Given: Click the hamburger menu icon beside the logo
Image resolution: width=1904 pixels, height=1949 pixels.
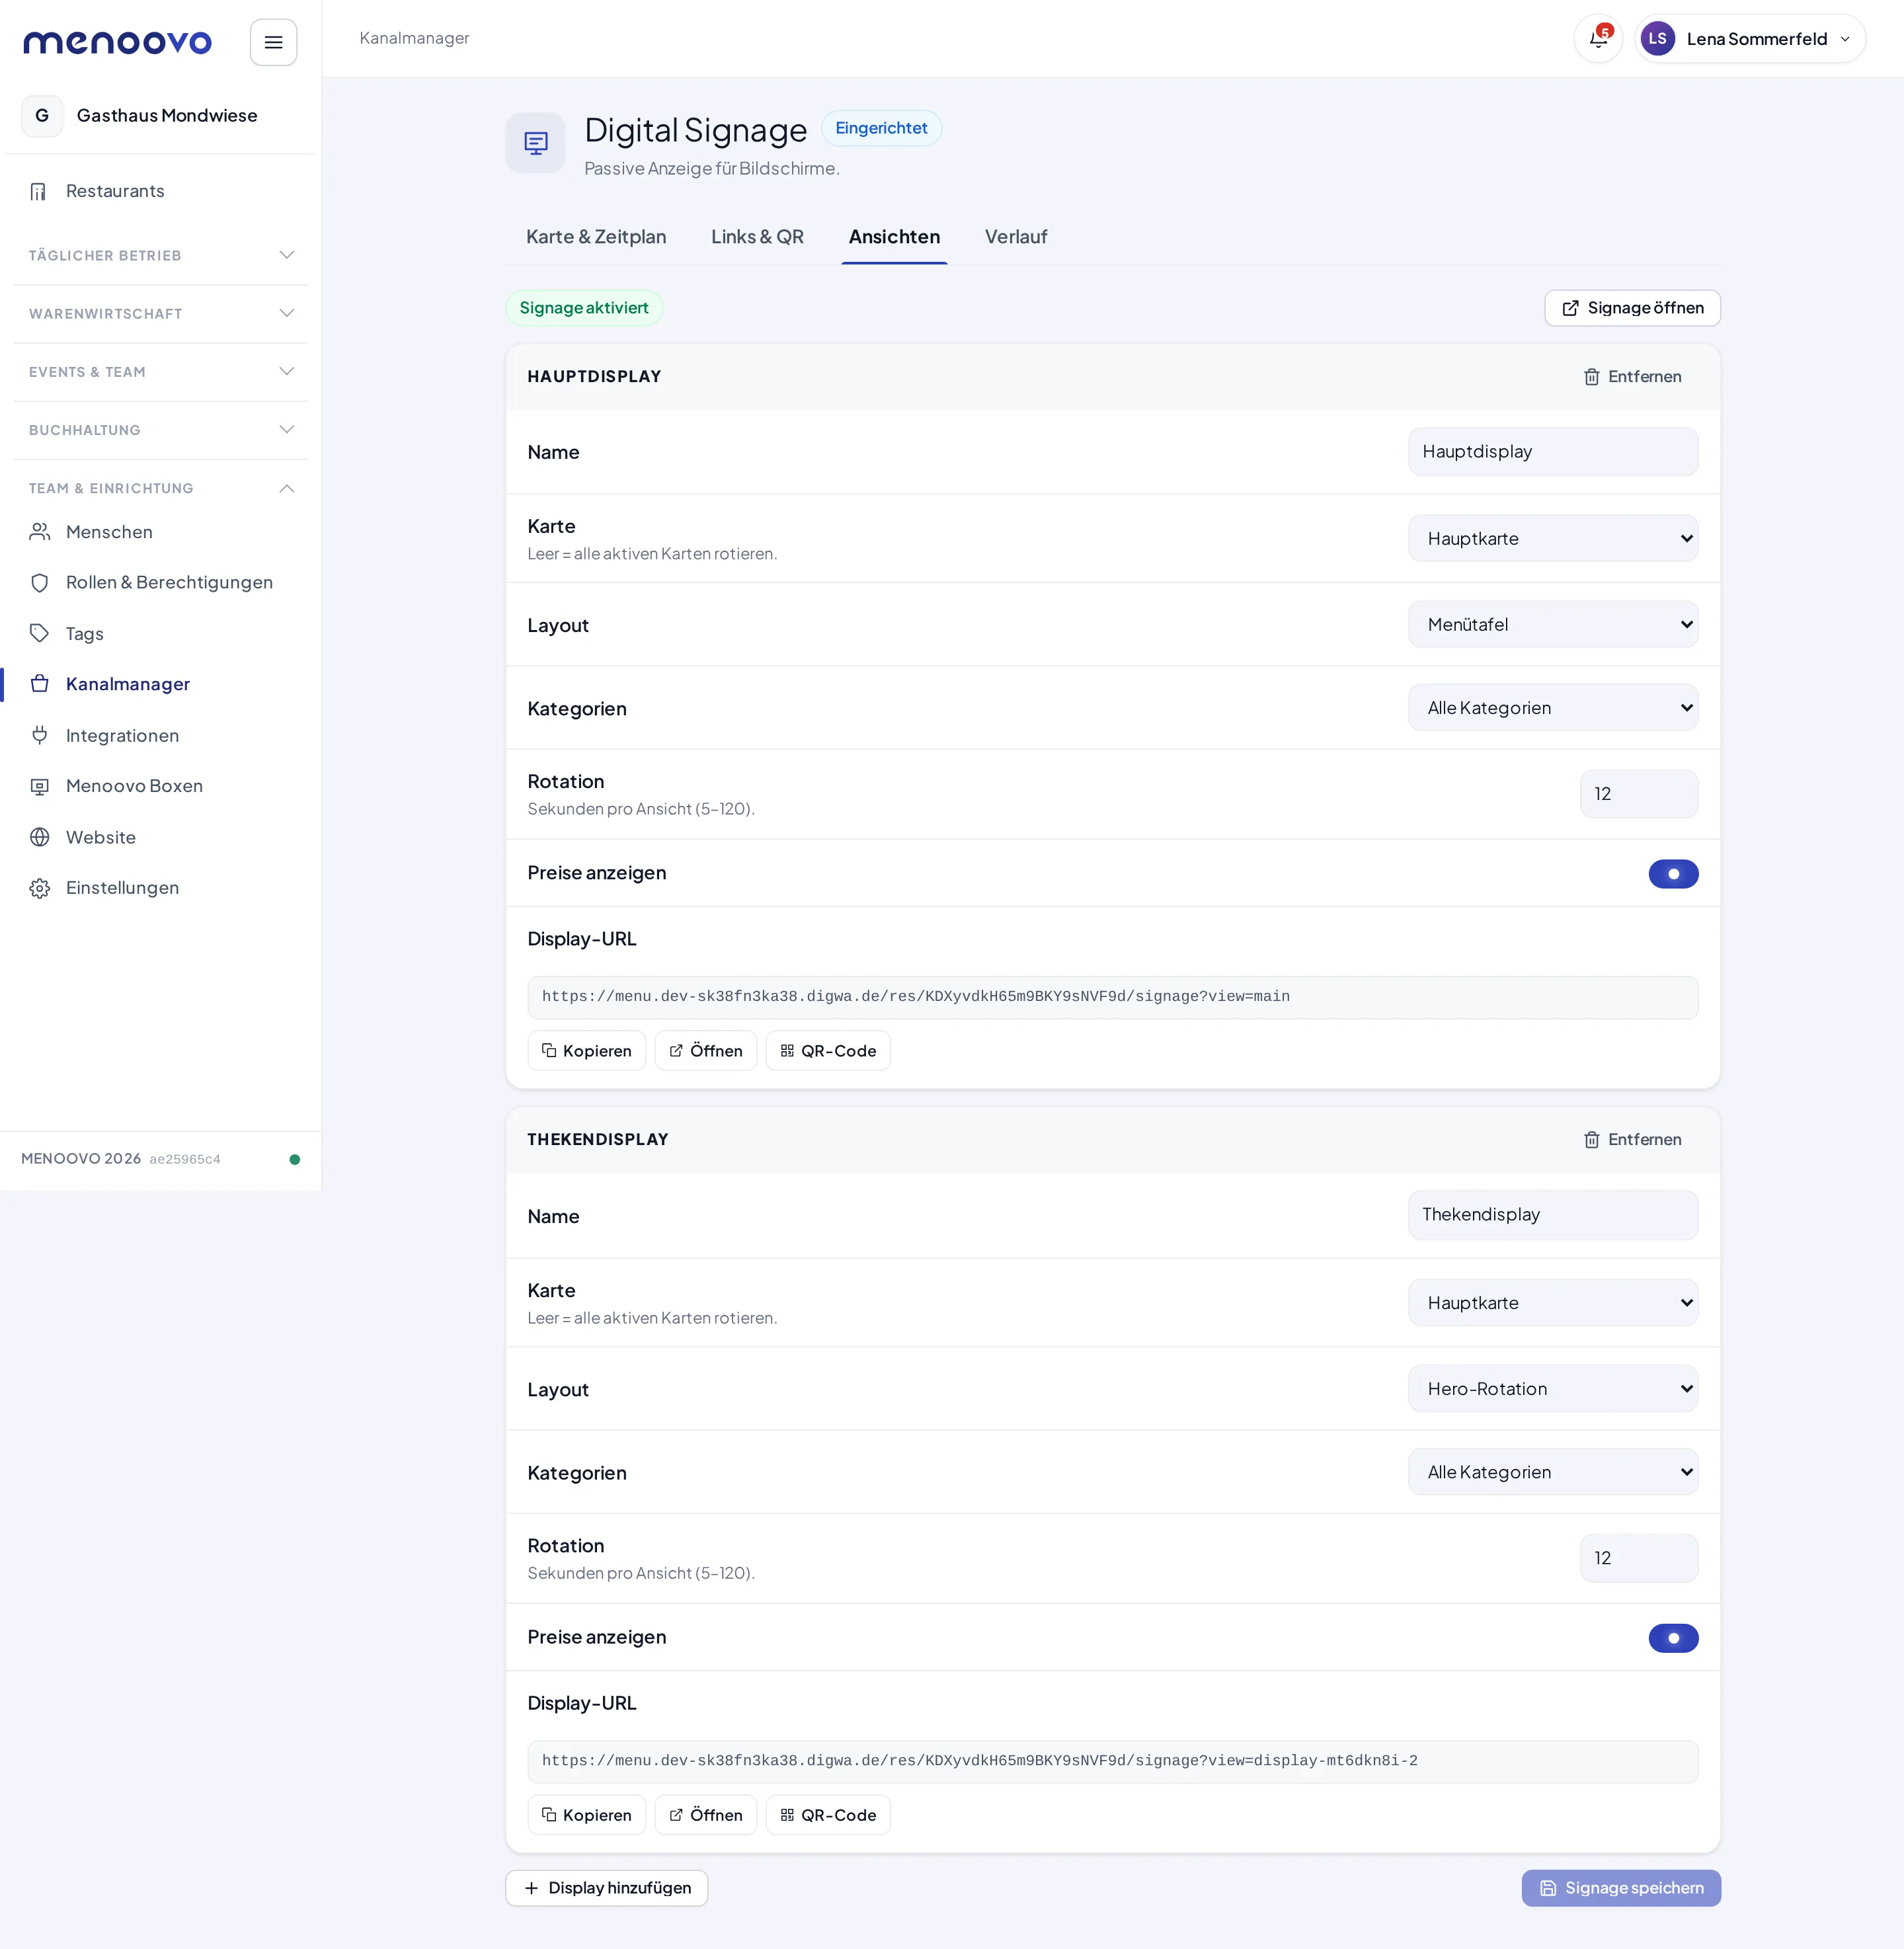Looking at the screenshot, I should [x=273, y=42].
